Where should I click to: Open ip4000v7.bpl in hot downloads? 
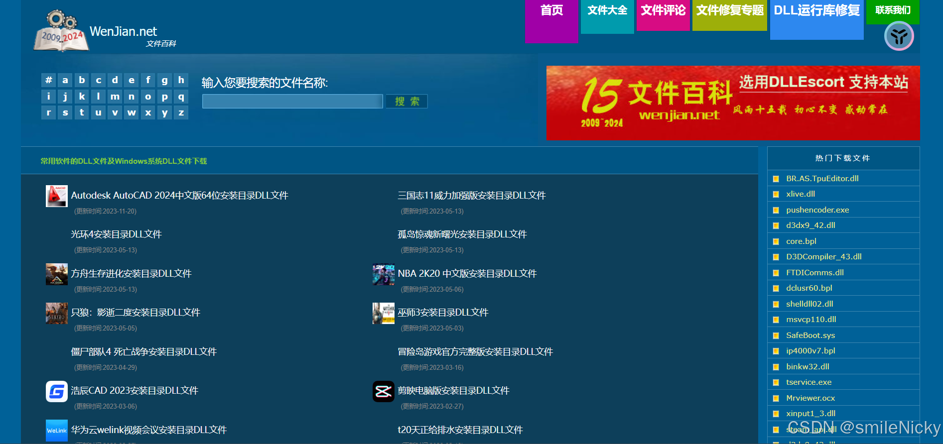810,351
